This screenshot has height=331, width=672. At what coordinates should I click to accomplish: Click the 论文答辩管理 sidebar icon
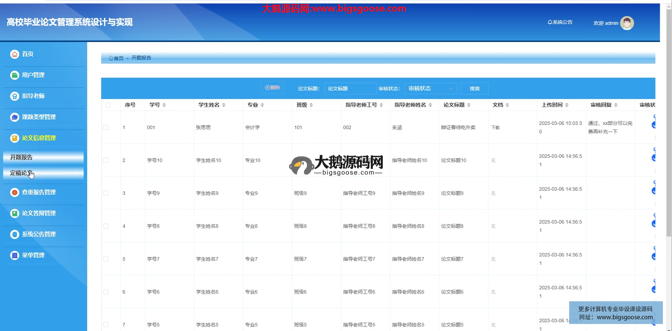[x=14, y=213]
